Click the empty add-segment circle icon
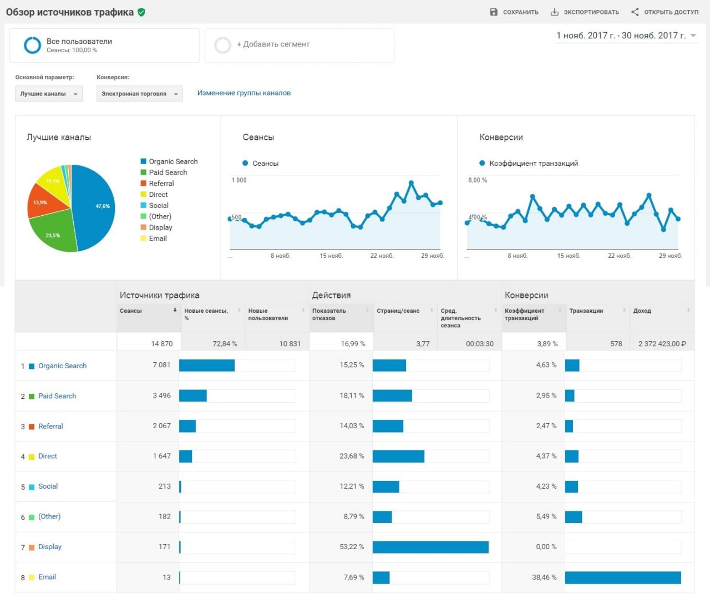The image size is (710, 599). click(x=222, y=45)
